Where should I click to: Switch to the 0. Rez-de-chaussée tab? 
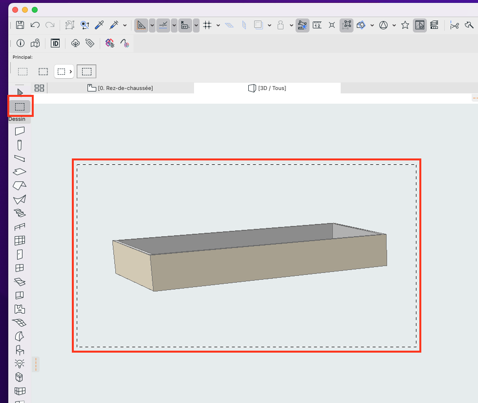120,88
